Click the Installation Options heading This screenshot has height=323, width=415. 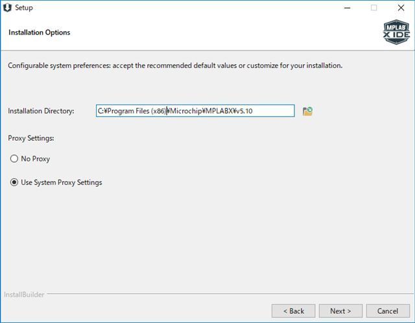pos(40,32)
